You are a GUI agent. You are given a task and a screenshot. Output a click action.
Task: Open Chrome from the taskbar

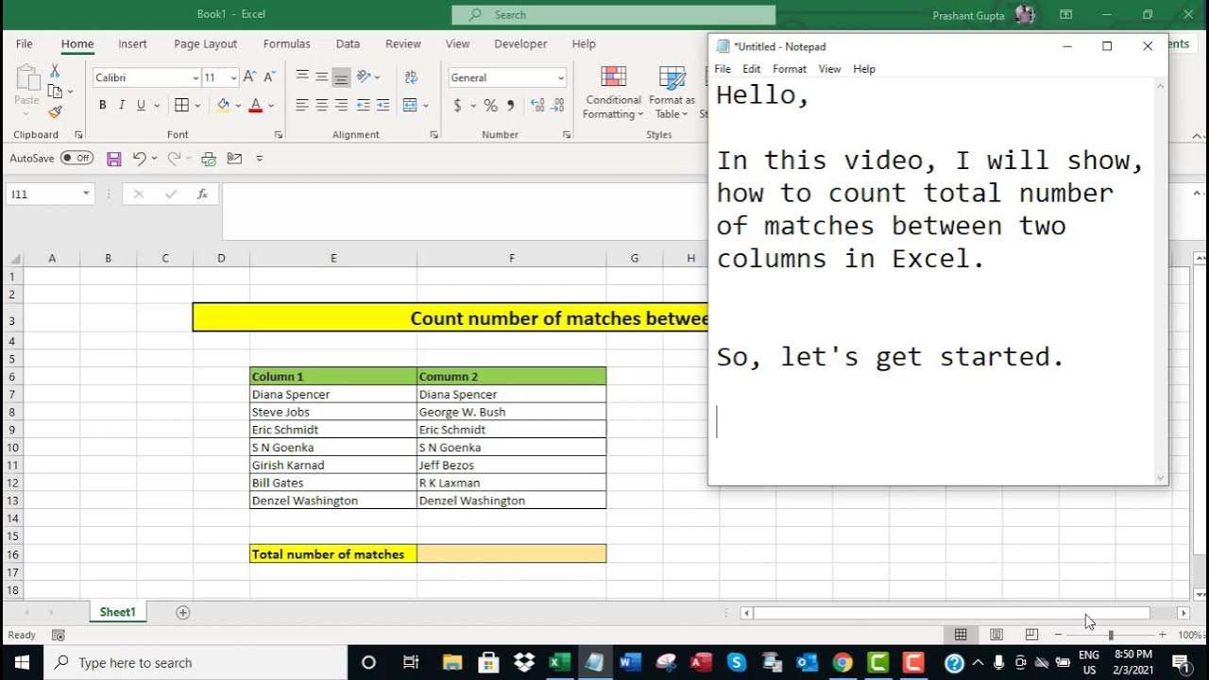pos(843,662)
